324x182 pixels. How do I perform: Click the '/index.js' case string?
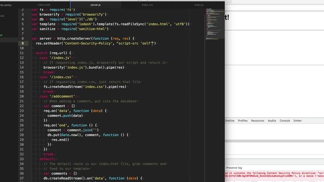pyautogui.click(x=60, y=58)
